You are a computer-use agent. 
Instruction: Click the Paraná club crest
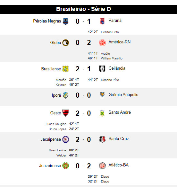(x=102, y=21)
